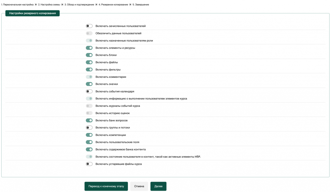Click the 'Переход к конечному этапу' button
This screenshot has width=330, height=192.
tap(106, 186)
